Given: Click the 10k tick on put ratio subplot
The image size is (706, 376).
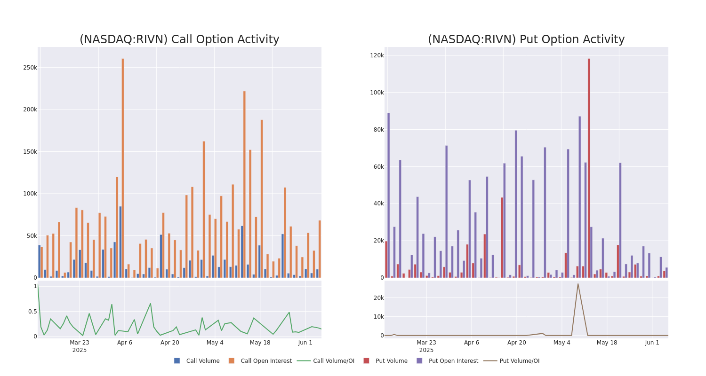Looking at the screenshot, I should click(x=378, y=317).
